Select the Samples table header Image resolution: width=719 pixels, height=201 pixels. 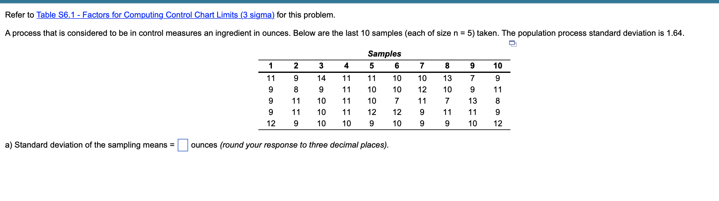tap(385, 54)
